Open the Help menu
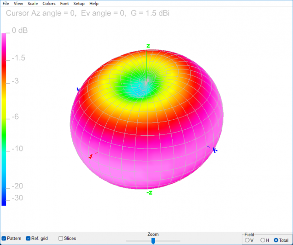Viewport: 293px width, 245px height. 94,4
